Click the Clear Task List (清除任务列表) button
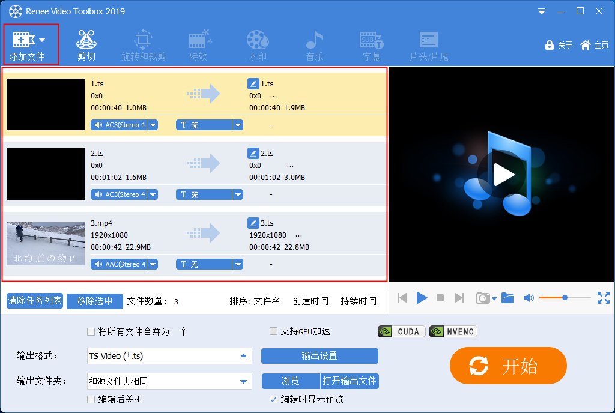 click(35, 301)
